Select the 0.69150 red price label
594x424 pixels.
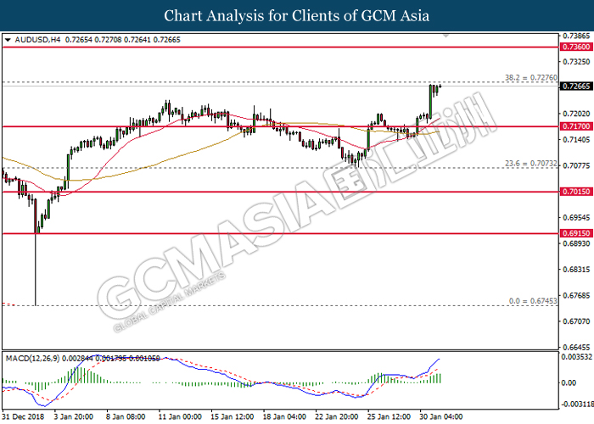point(576,233)
